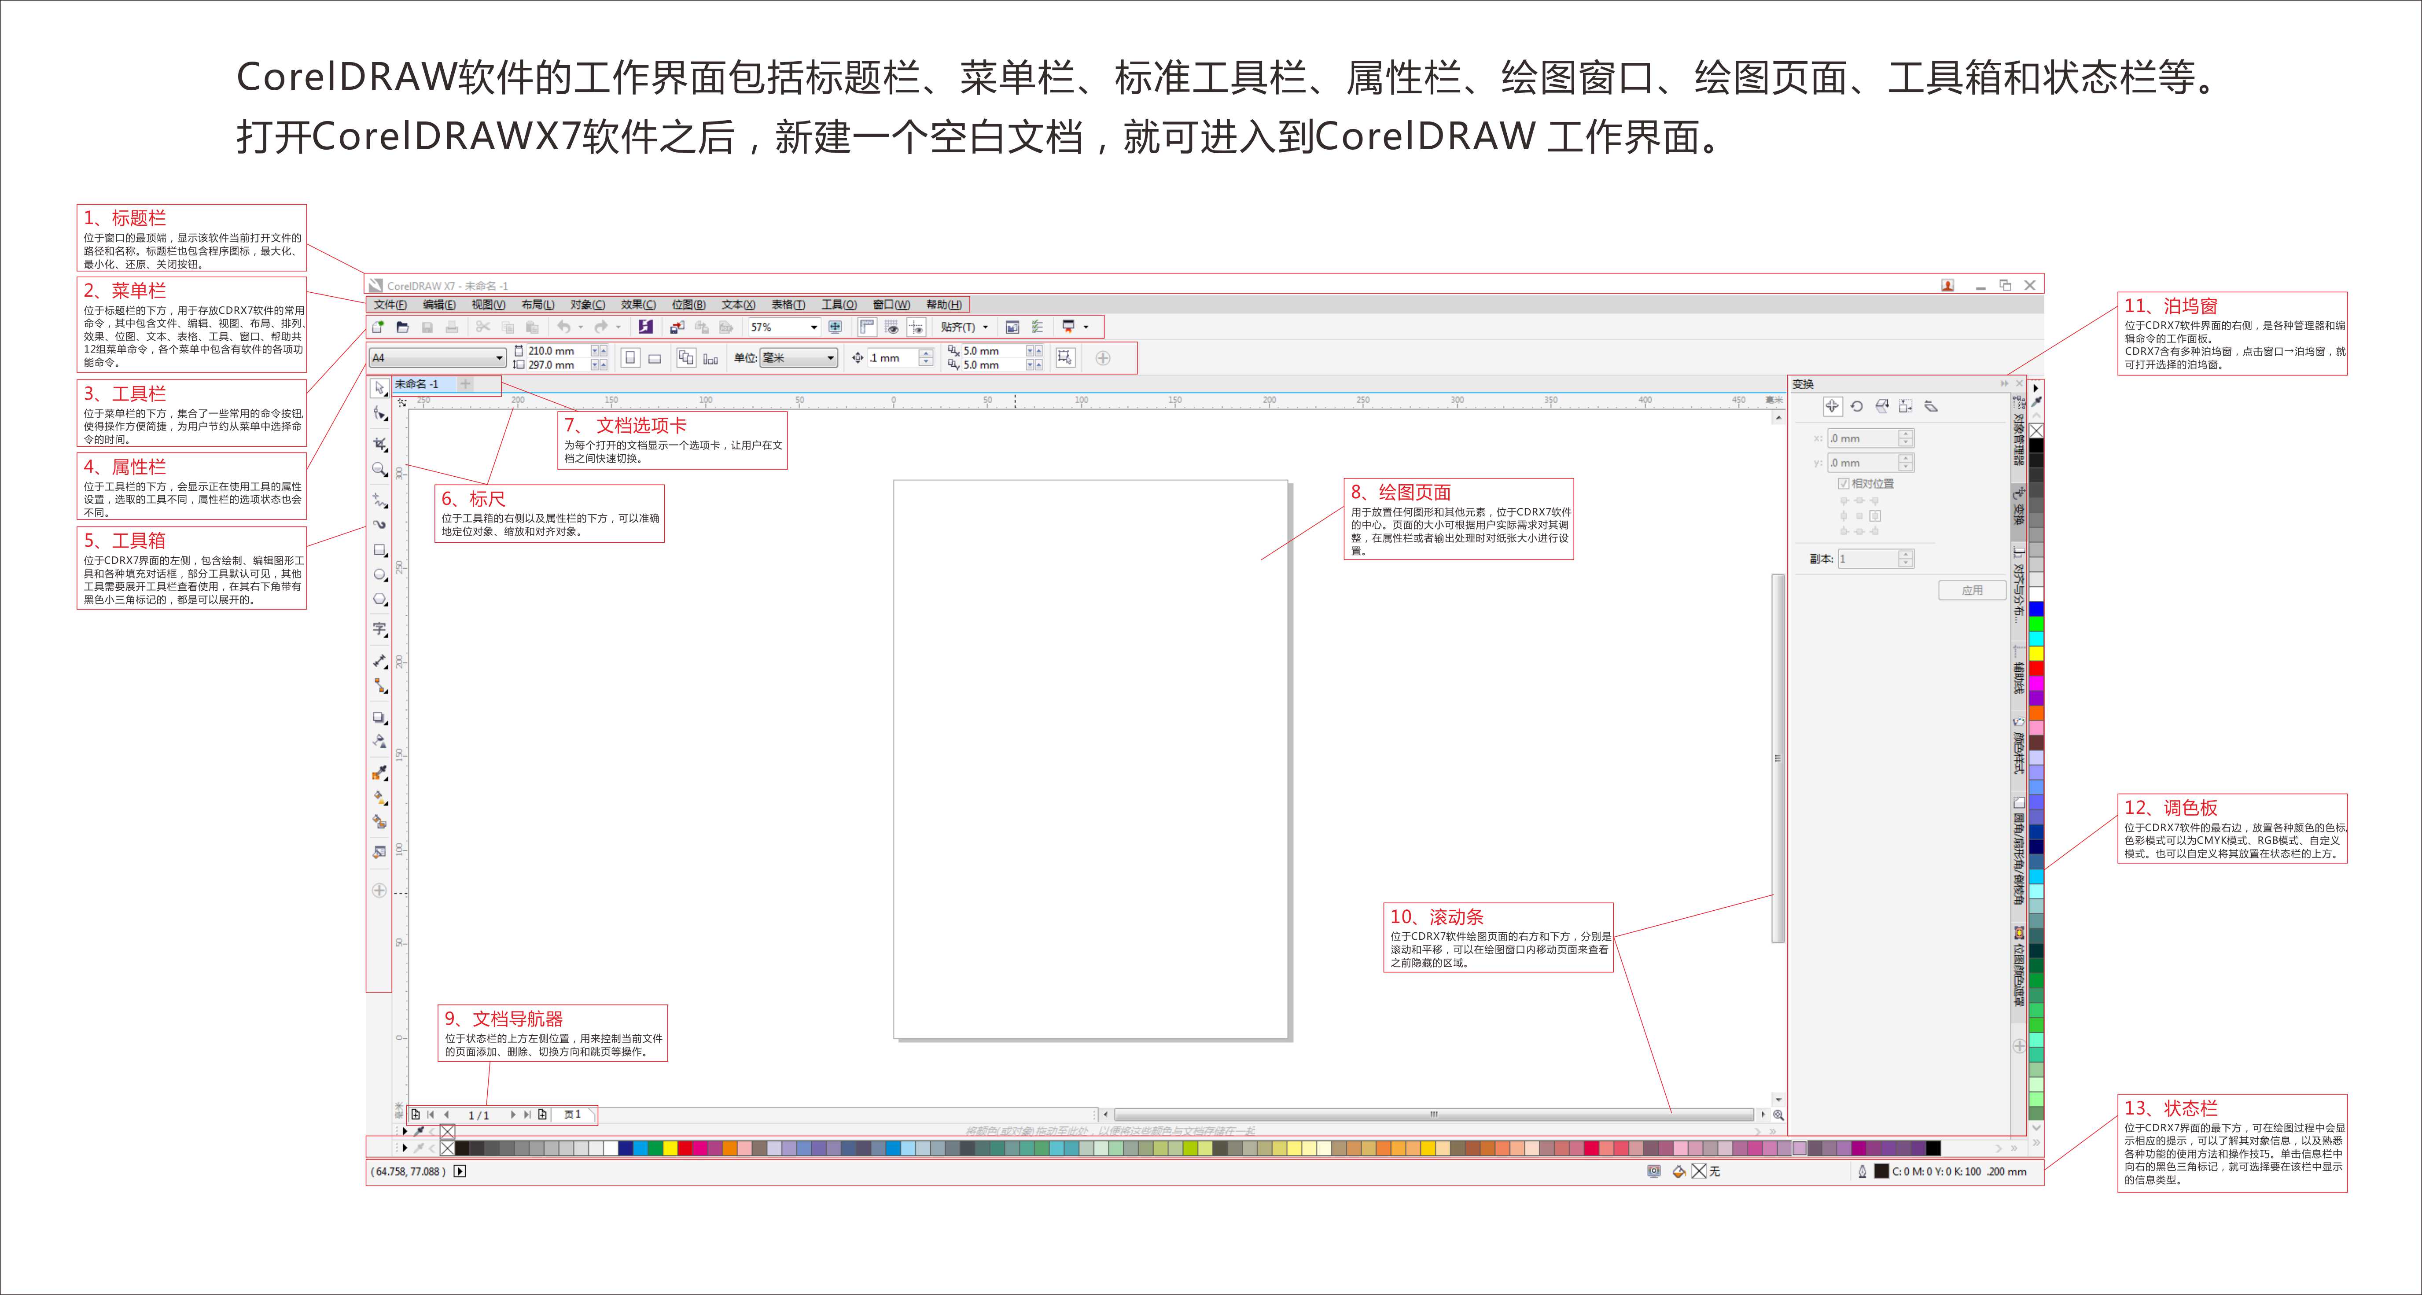
Task: Click the Rotate icon in the Transform docker
Action: [x=1856, y=406]
